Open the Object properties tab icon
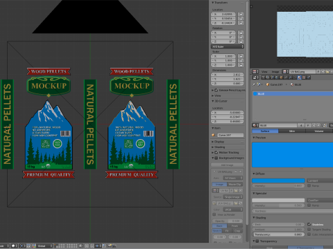 click(x=281, y=77)
